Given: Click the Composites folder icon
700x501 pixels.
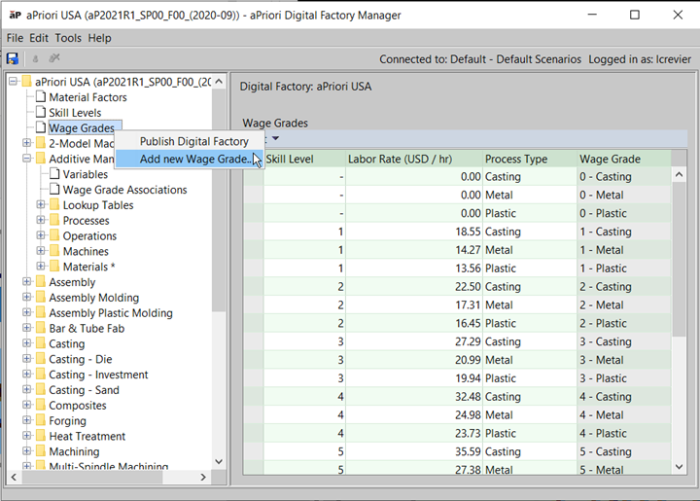Looking at the screenshot, I should [x=41, y=405].
